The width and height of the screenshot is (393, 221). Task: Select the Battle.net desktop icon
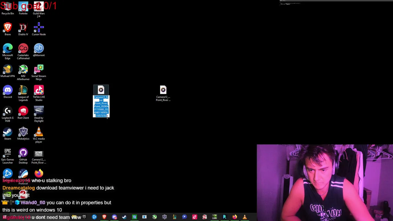[8, 174]
